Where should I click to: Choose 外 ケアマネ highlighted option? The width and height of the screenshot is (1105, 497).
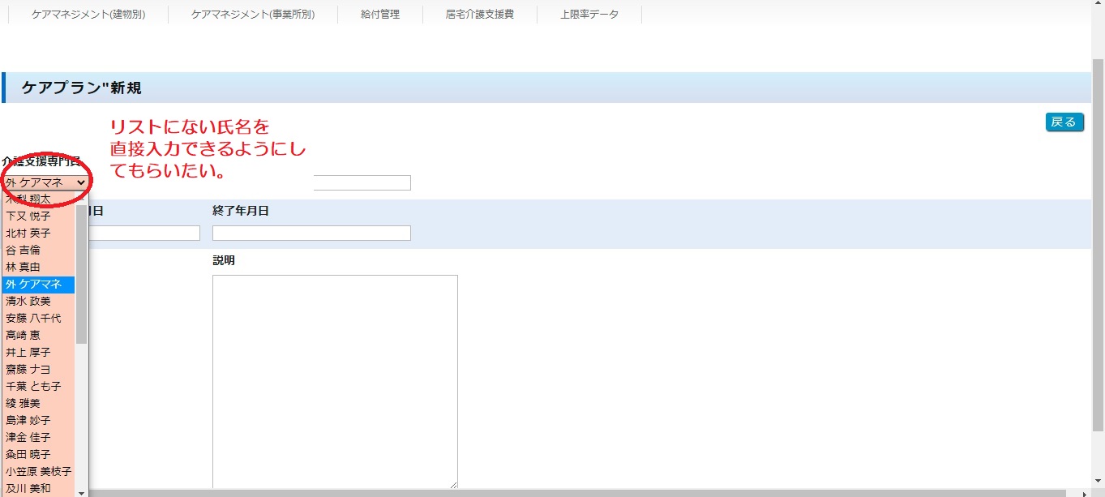click(x=34, y=284)
